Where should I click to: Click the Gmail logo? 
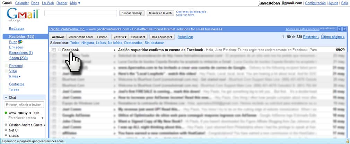click(x=23, y=15)
